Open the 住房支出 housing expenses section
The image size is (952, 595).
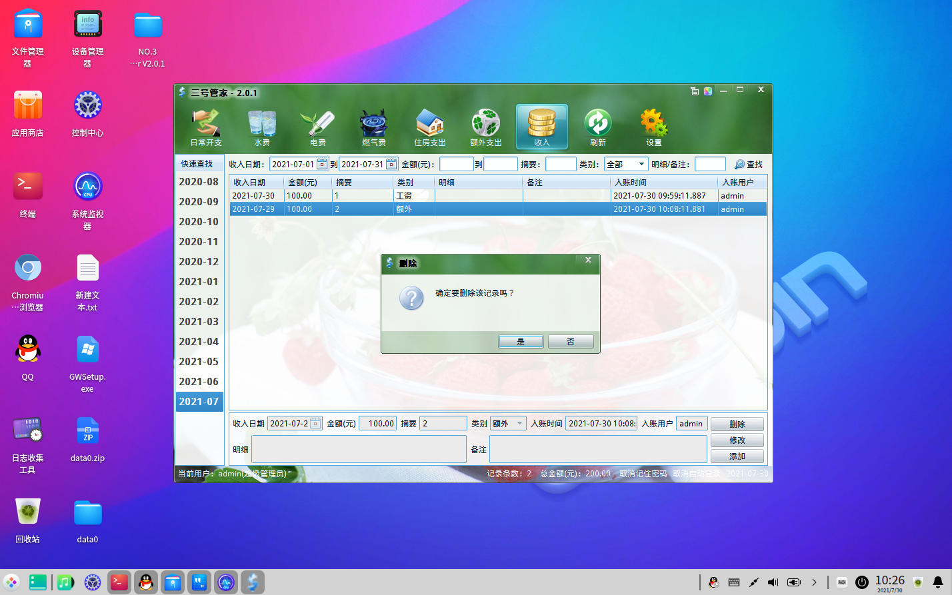[430, 127]
